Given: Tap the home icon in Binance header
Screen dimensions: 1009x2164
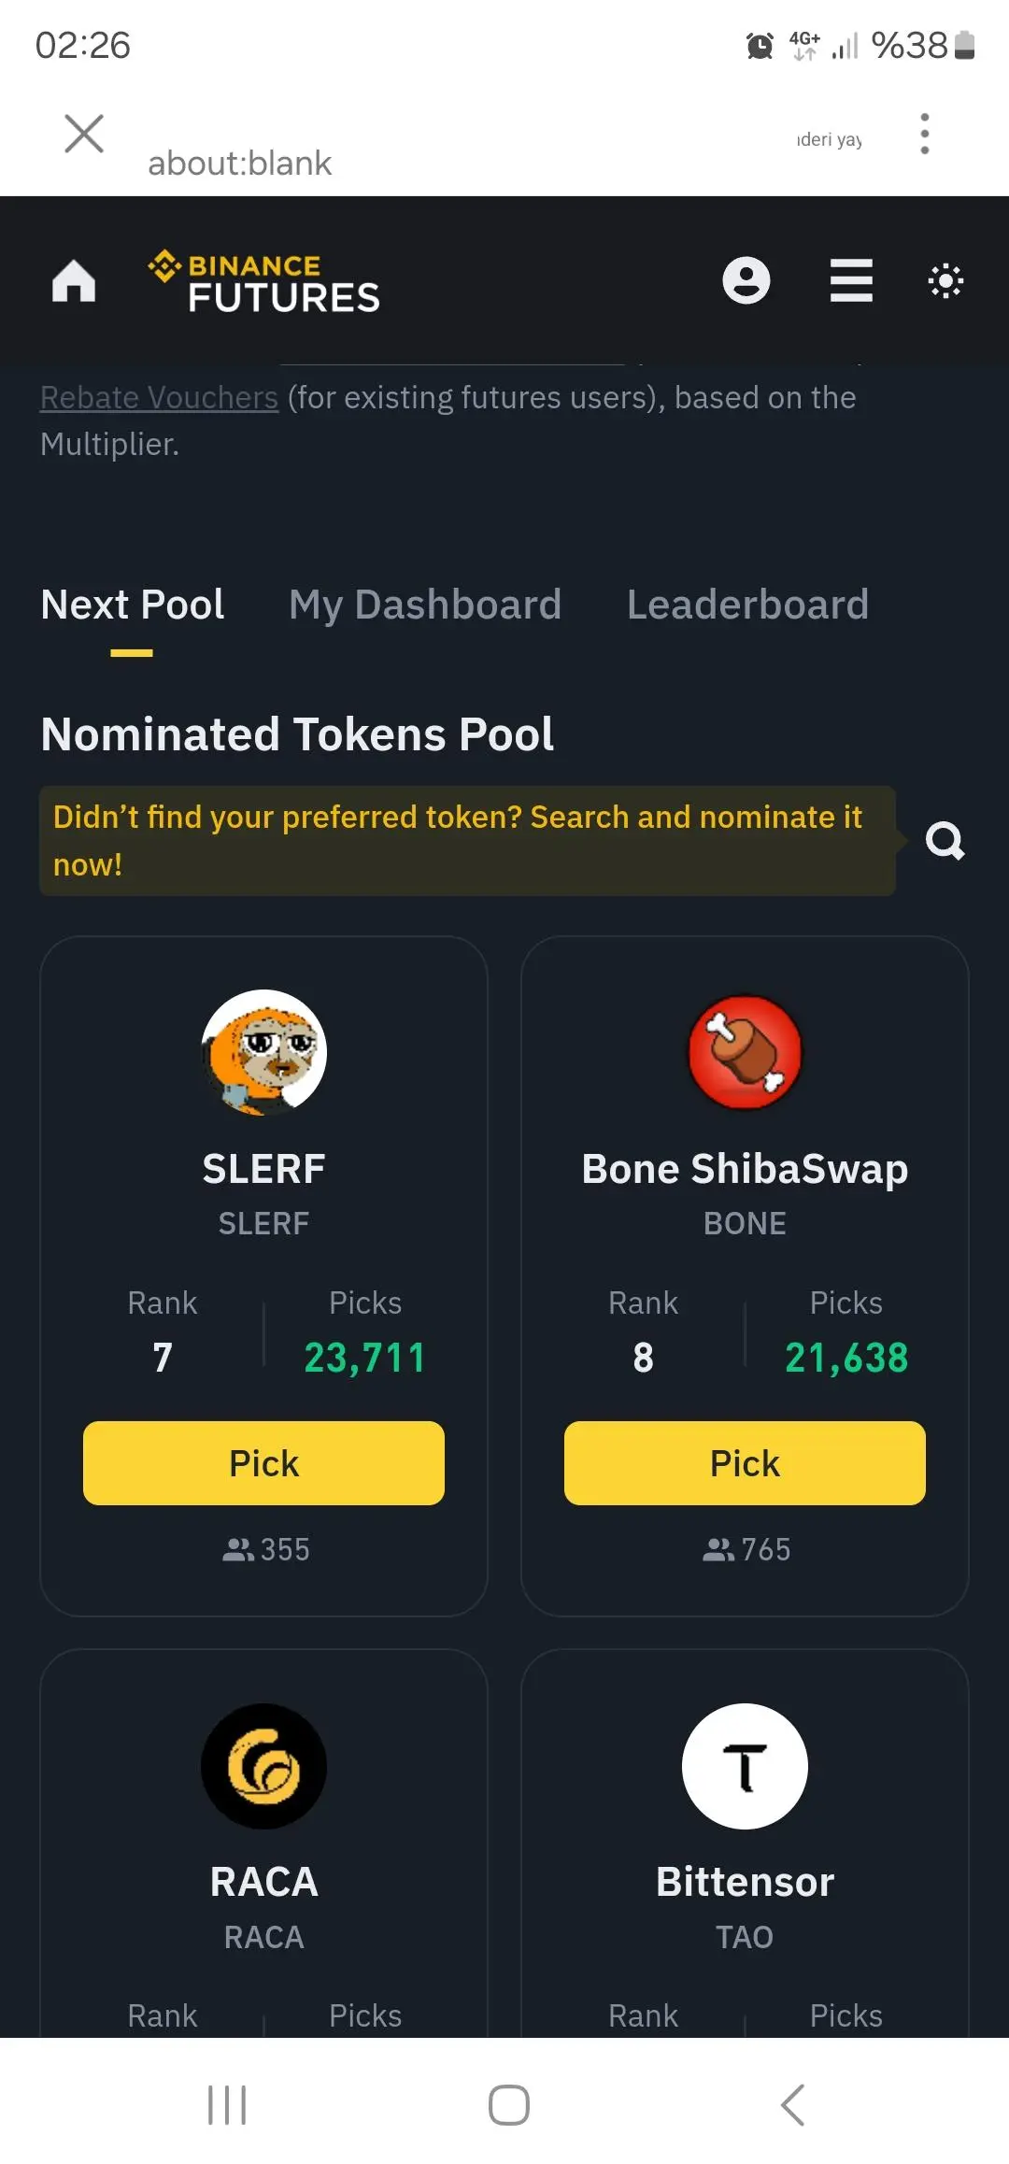Looking at the screenshot, I should tap(74, 280).
